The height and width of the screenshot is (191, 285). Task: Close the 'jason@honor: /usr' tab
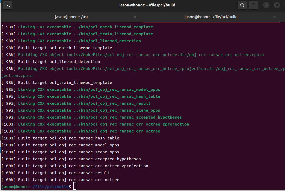pos(135,17)
